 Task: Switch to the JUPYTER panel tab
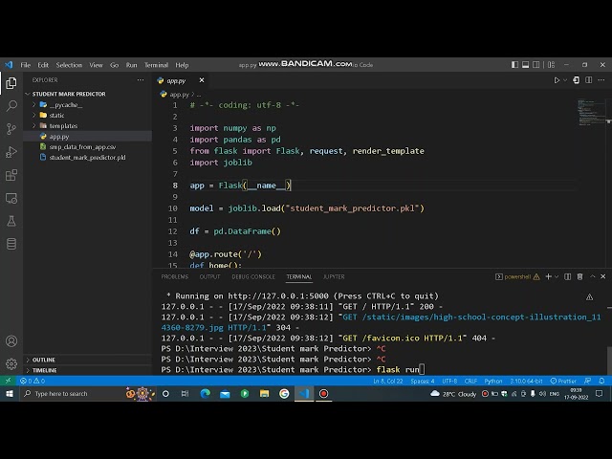click(x=334, y=276)
